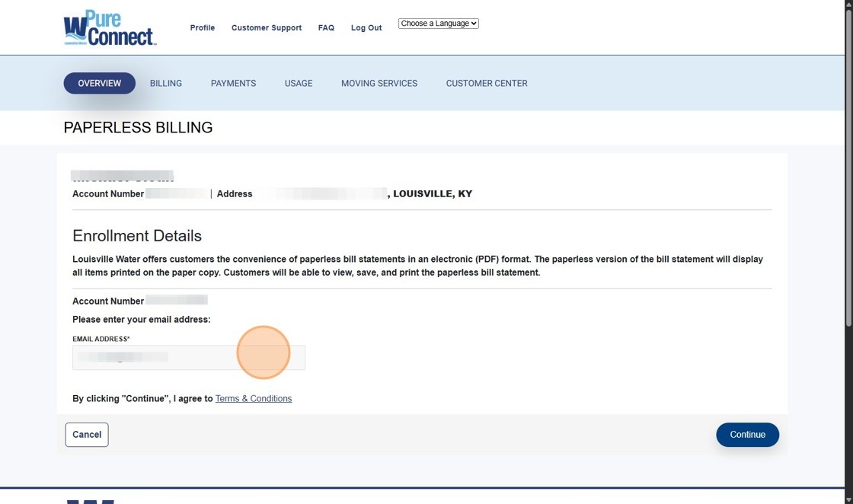Click the scrollbar up arrow
Screen dimensions: 853x504
[848, 5]
